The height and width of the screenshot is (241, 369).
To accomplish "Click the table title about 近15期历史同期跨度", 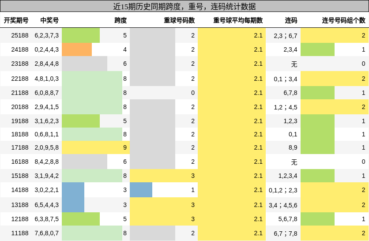I will [x=184, y=6].
